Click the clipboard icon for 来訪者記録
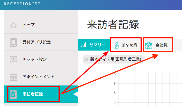 click(13, 94)
